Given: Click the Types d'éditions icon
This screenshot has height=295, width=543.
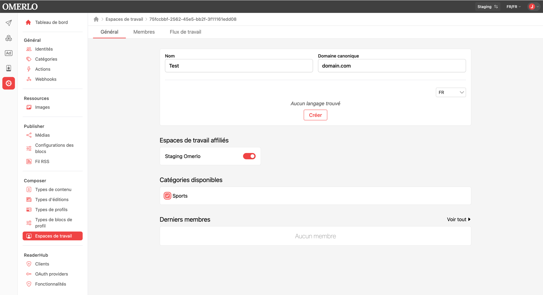Looking at the screenshot, I should (x=29, y=200).
